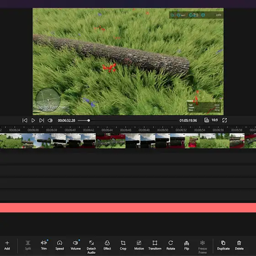The height and width of the screenshot is (256, 256).
Task: Rotate the selected clip
Action: click(x=171, y=245)
